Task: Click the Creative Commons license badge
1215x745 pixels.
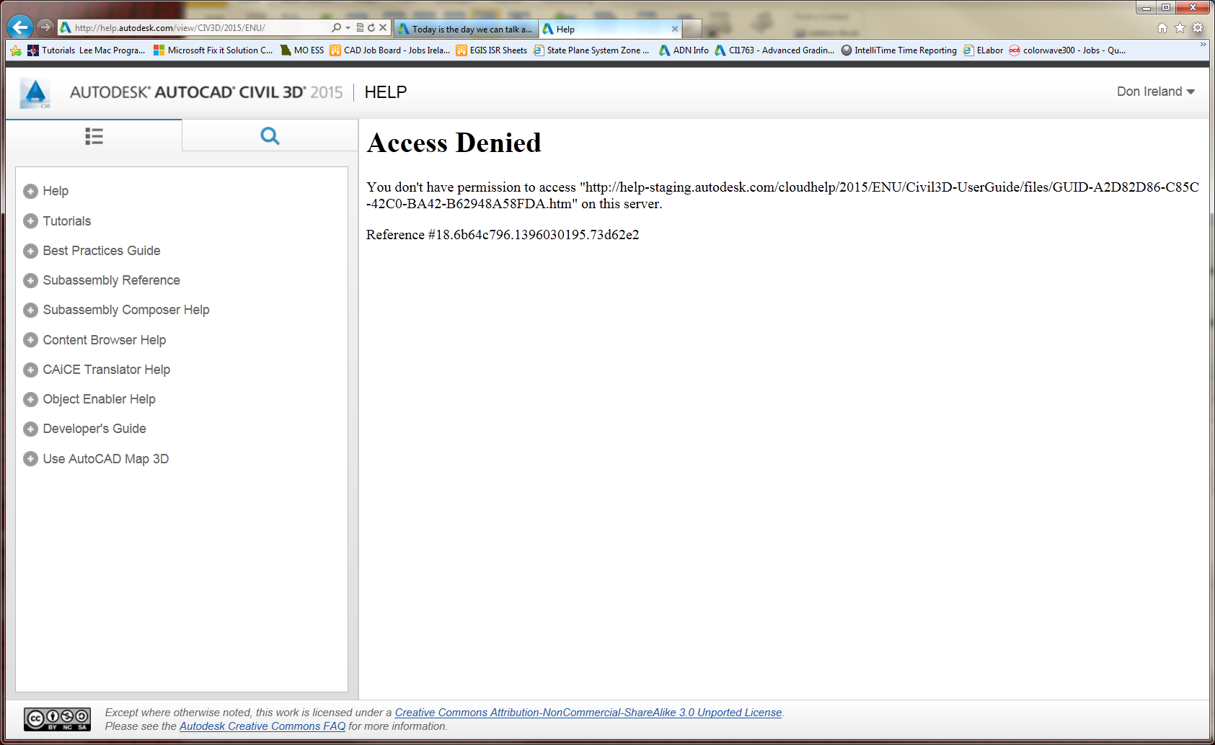Action: (57, 719)
